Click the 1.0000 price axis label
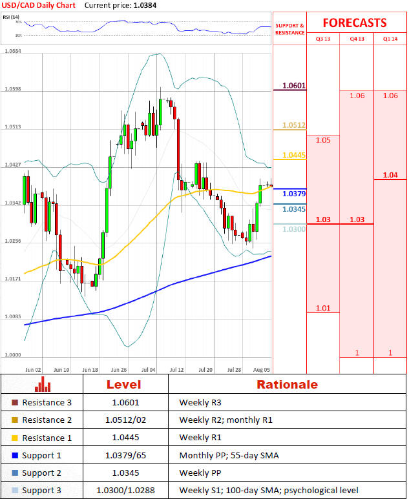Image resolution: width=409 pixels, height=499 pixels. tap(13, 355)
